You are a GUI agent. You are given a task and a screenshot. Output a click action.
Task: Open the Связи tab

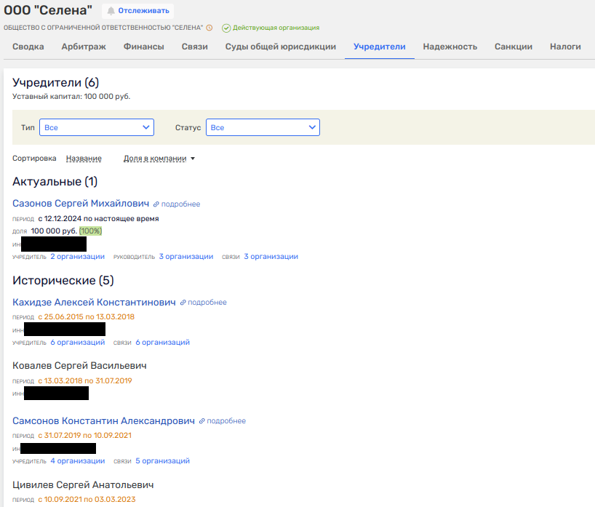tap(195, 47)
